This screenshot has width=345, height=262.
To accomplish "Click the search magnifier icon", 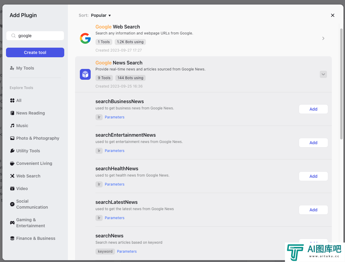I will coord(14,36).
